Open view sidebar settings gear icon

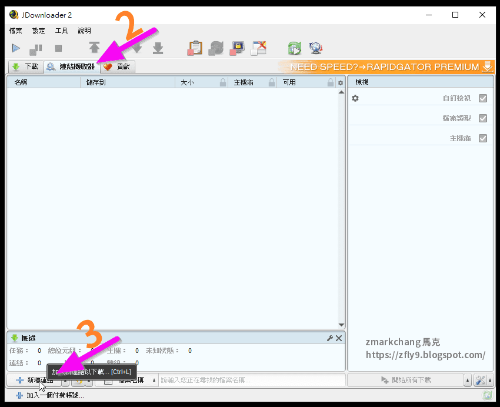tap(355, 98)
